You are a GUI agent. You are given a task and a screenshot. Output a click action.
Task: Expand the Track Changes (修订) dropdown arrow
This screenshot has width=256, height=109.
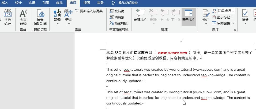206,24
